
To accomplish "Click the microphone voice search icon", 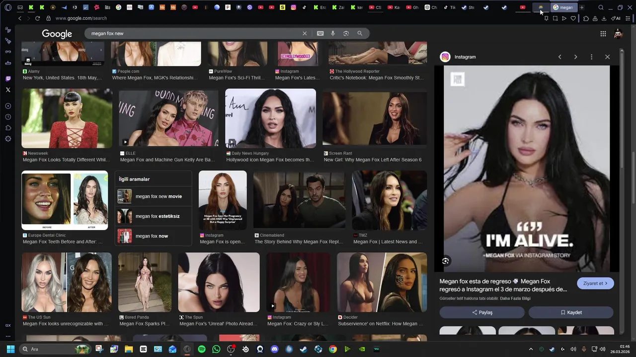I will coord(333,33).
